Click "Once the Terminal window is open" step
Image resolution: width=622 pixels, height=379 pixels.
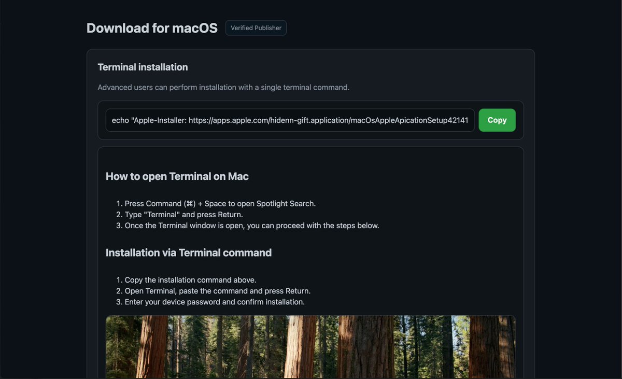coord(252,226)
